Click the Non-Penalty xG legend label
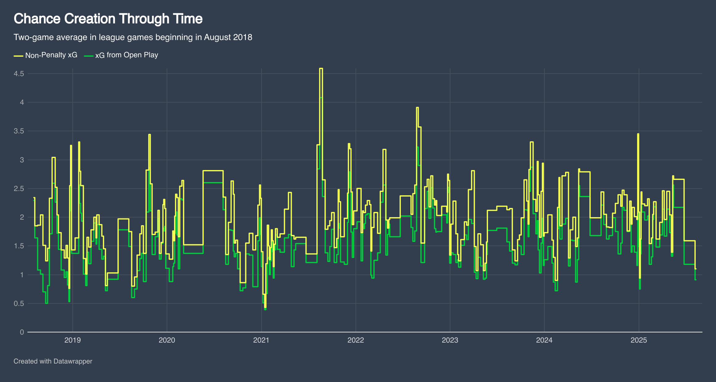This screenshot has width=716, height=382. coord(51,55)
